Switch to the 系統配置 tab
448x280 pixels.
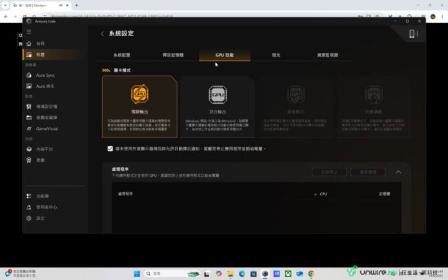click(122, 55)
